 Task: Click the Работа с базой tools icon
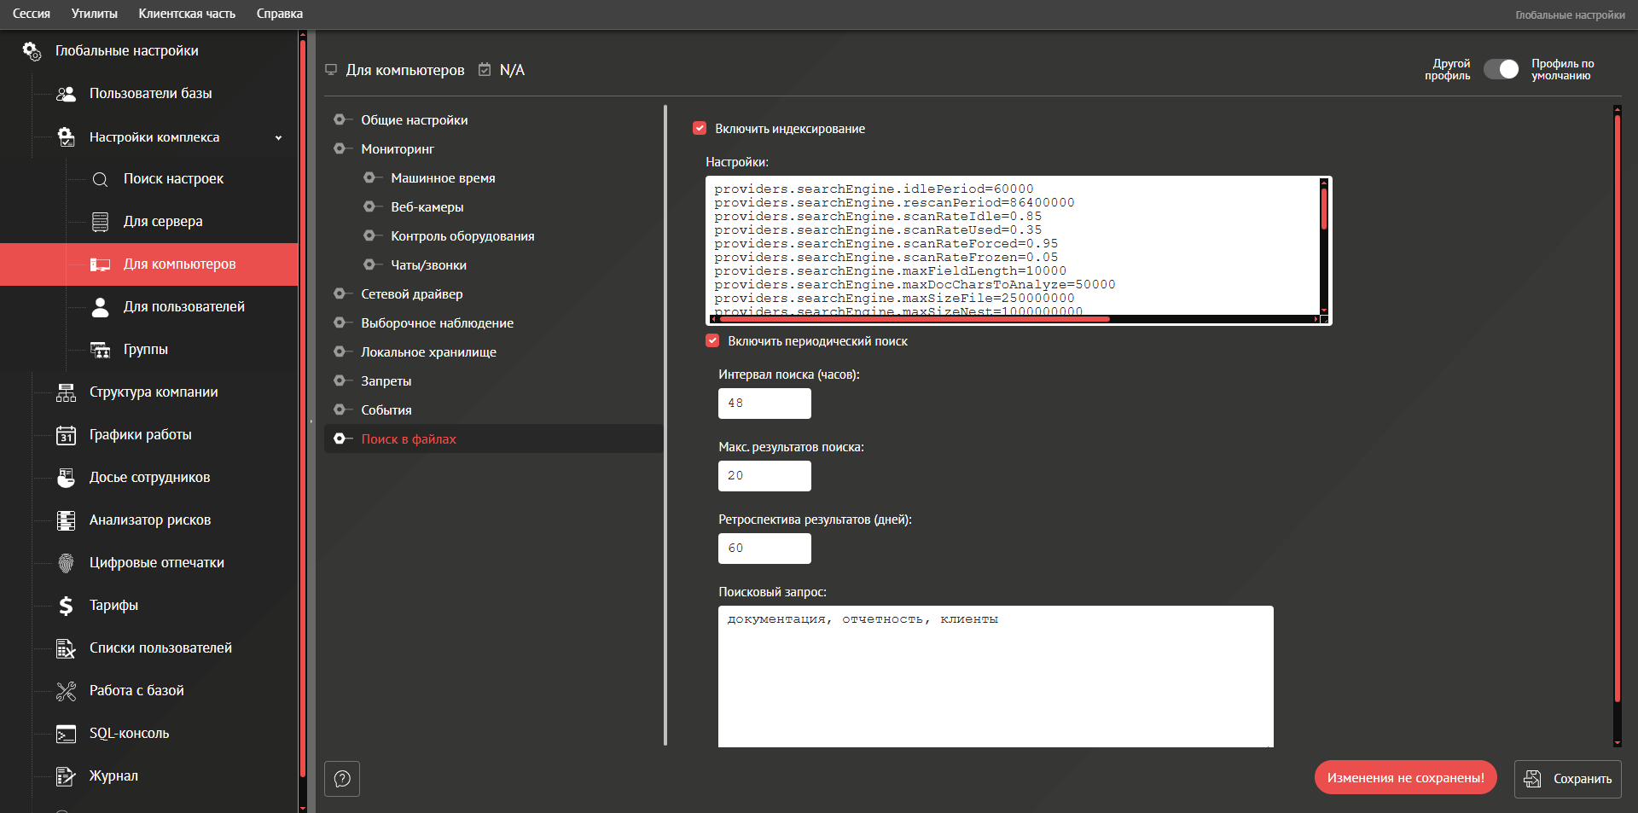pos(66,691)
